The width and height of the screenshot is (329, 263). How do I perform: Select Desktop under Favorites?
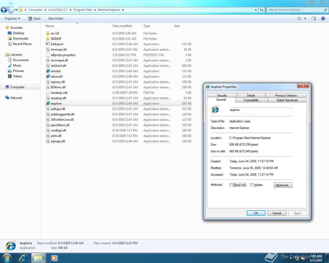pos(19,33)
